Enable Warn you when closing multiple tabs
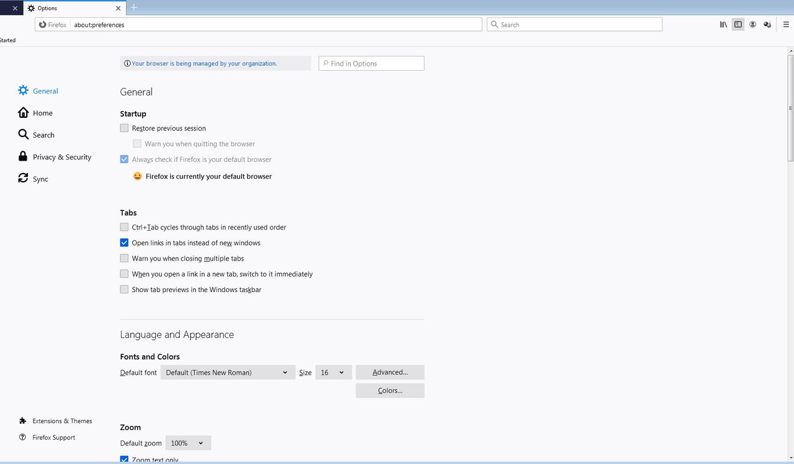 (124, 258)
